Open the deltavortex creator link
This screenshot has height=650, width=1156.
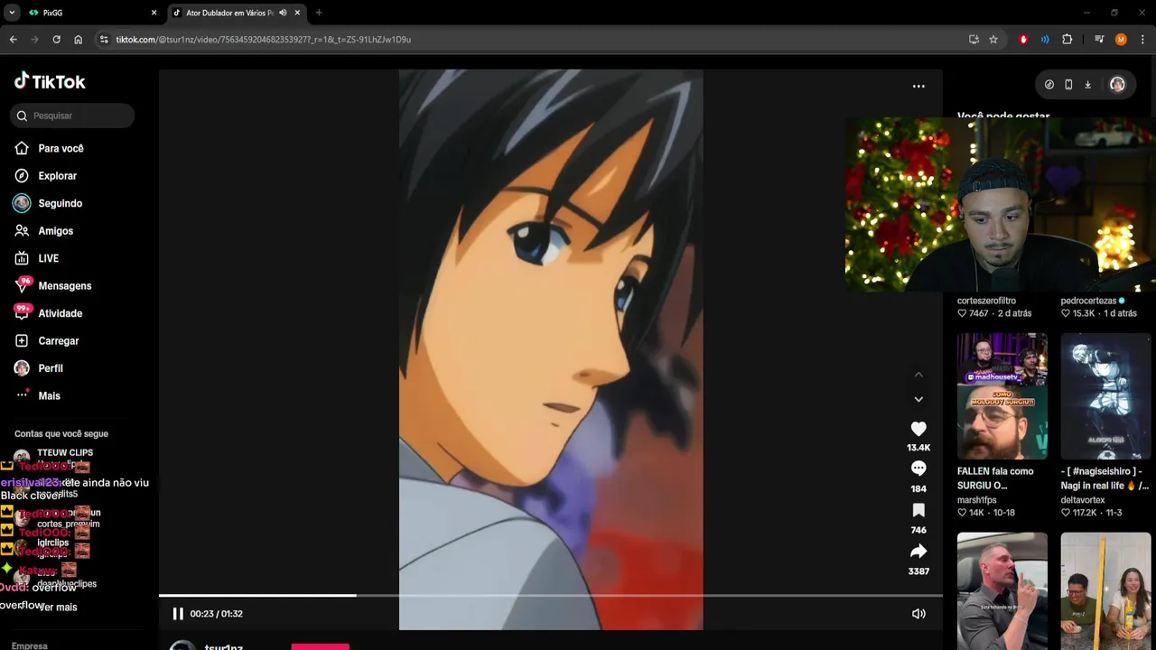coord(1083,499)
